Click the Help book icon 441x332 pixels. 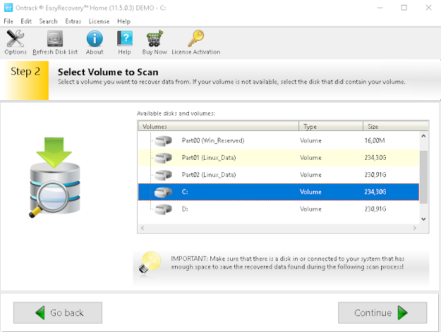(x=125, y=39)
